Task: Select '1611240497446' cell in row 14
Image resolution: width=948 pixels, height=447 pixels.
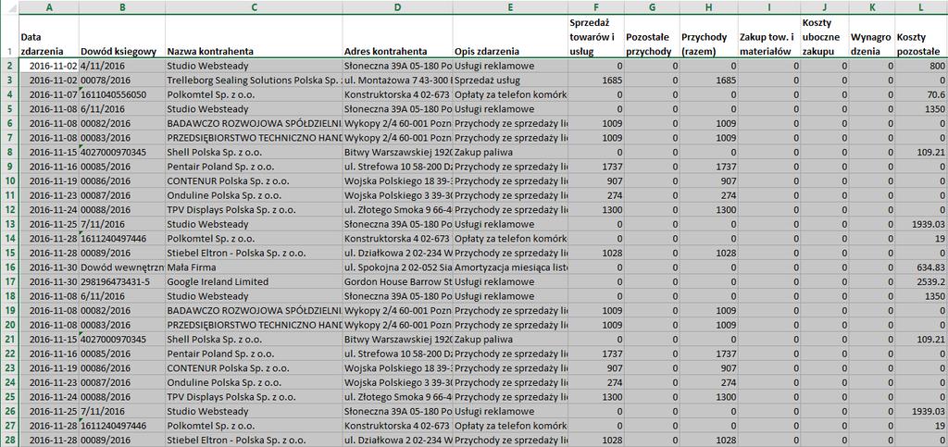Action: pyautogui.click(x=122, y=238)
